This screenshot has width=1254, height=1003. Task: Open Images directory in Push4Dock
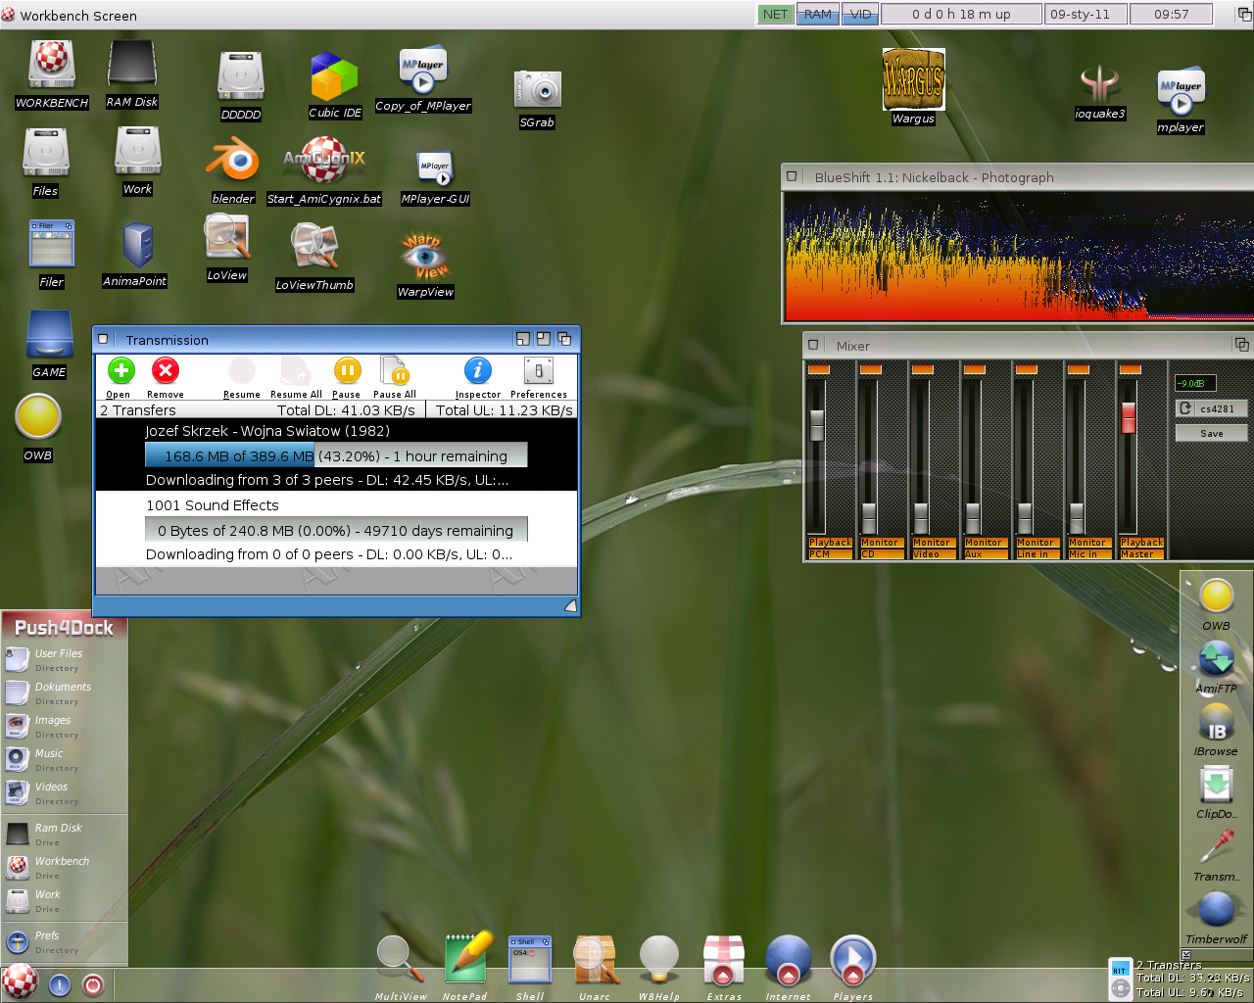(64, 727)
